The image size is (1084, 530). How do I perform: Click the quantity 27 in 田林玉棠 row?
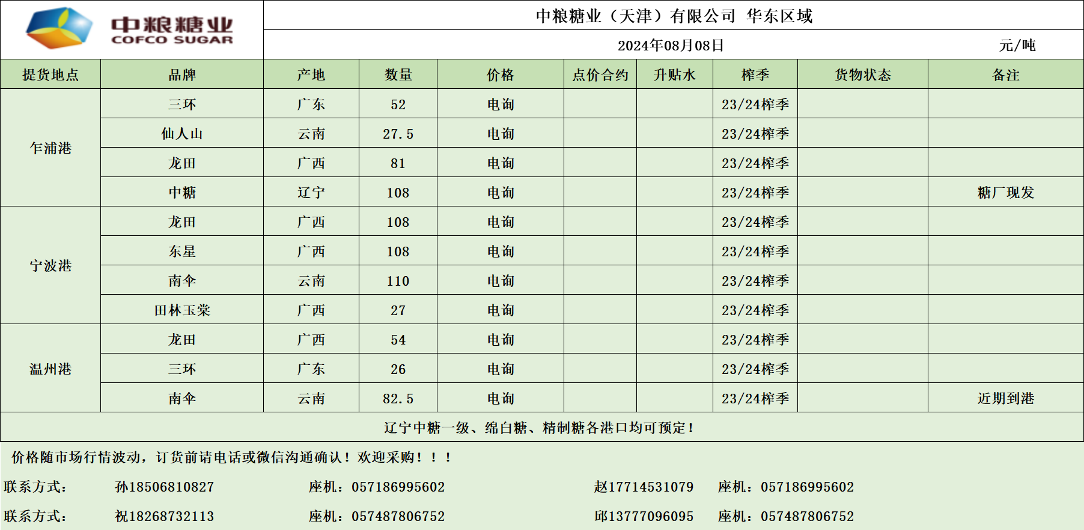[x=398, y=310]
